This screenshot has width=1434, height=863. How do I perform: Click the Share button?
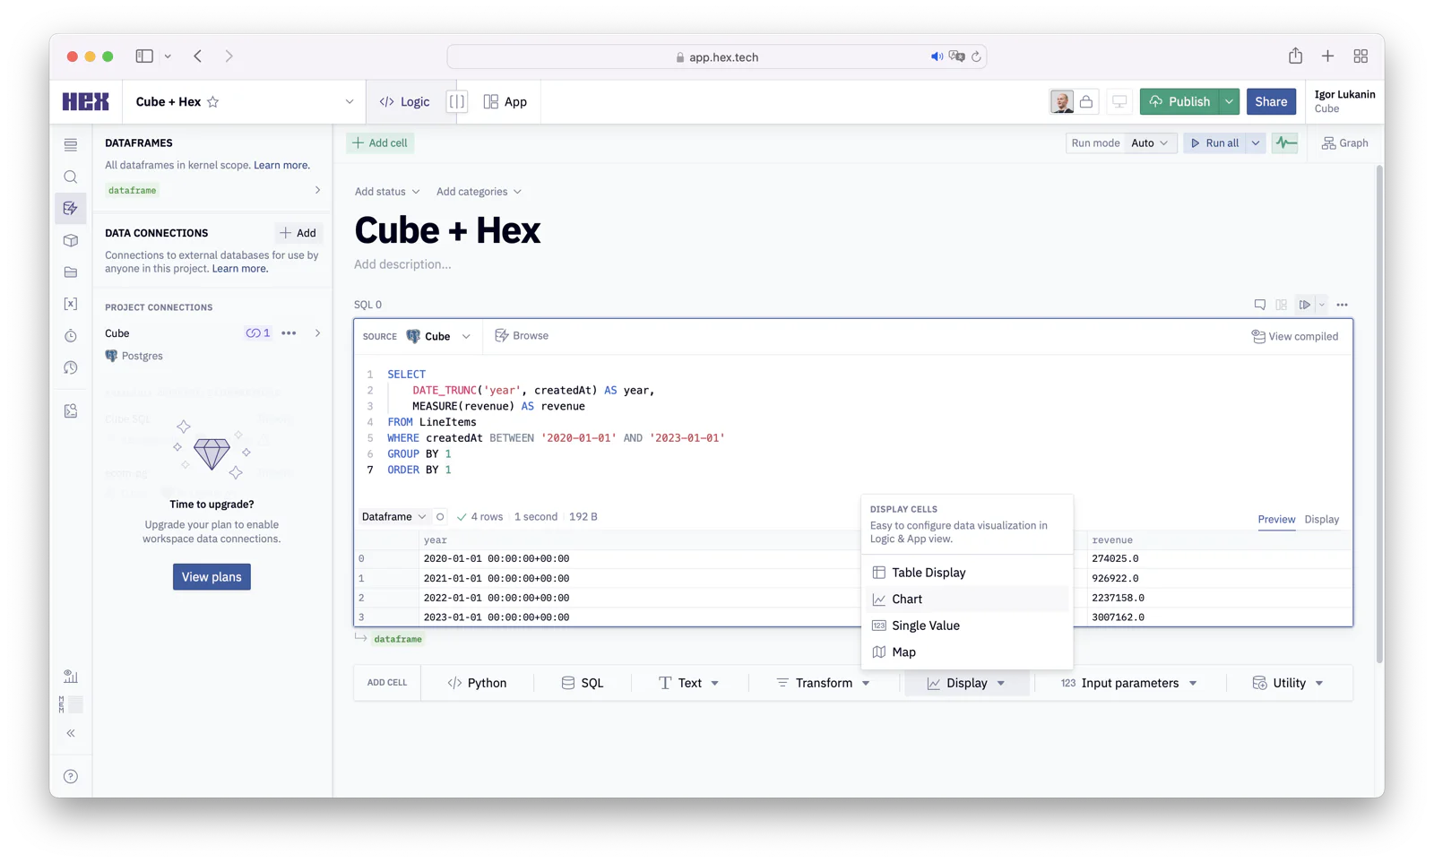click(x=1271, y=101)
